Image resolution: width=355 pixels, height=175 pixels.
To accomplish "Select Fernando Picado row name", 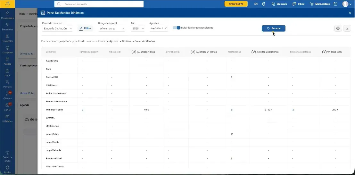I will (54, 110).
